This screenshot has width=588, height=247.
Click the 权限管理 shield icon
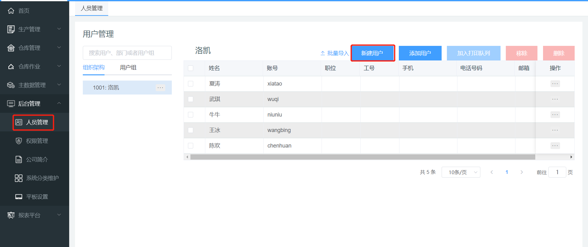[x=19, y=141]
